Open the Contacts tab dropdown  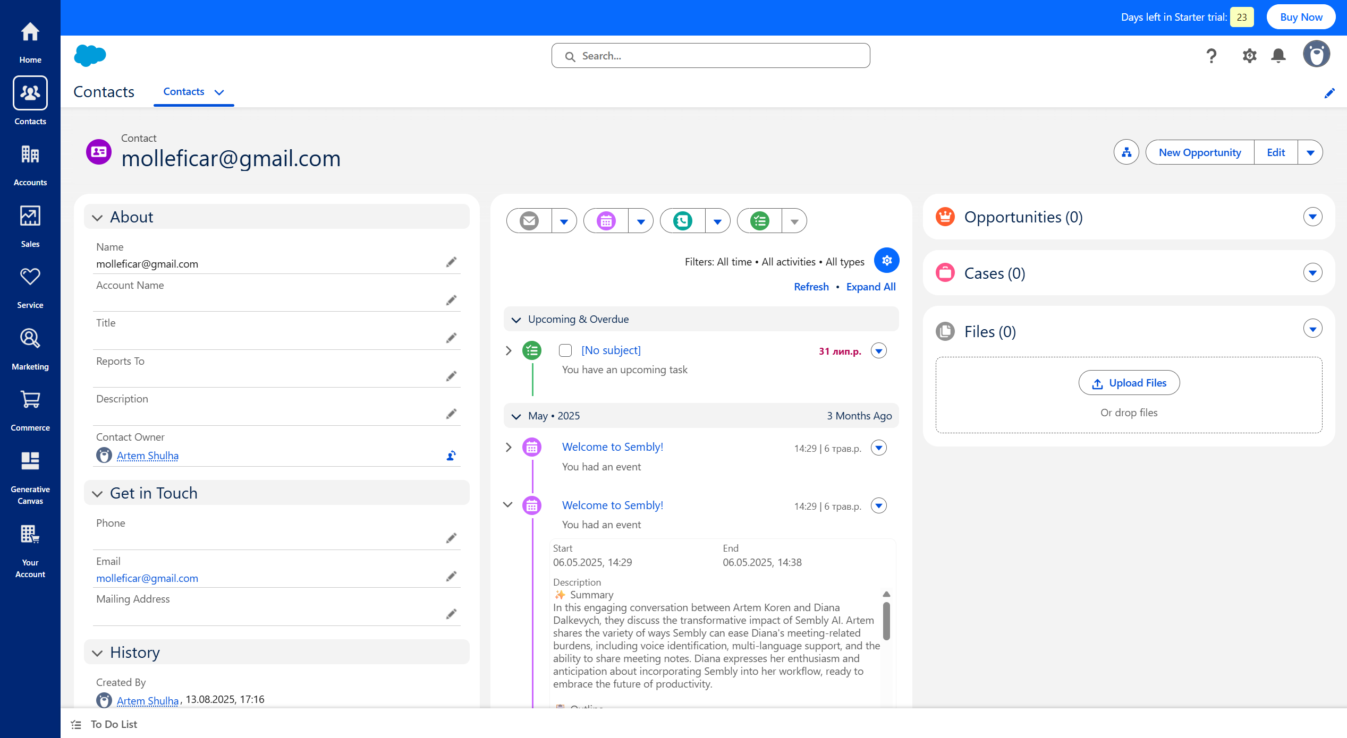tap(219, 92)
